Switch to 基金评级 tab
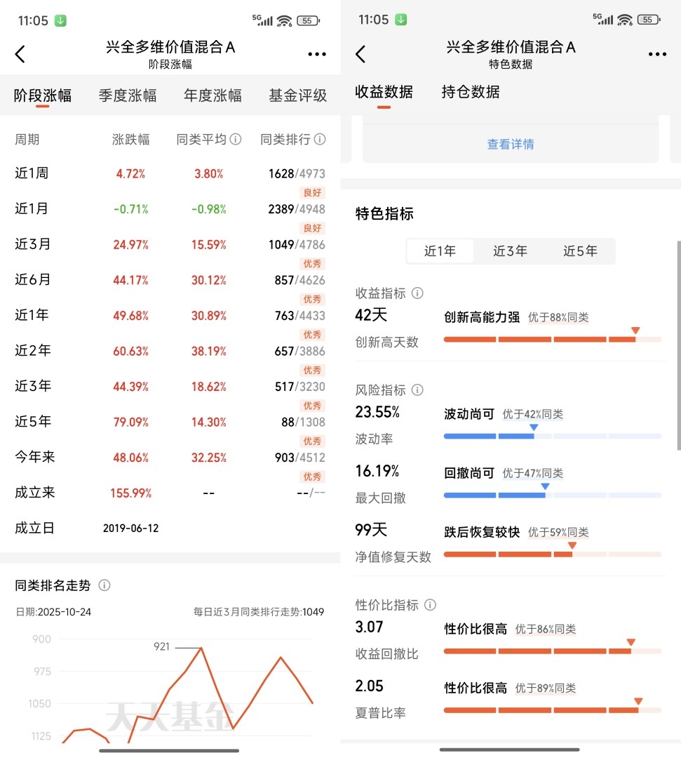The image size is (681, 758). (297, 95)
